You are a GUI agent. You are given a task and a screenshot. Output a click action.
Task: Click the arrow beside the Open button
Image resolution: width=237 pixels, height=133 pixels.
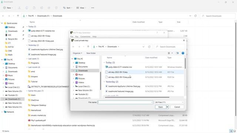[167, 107]
